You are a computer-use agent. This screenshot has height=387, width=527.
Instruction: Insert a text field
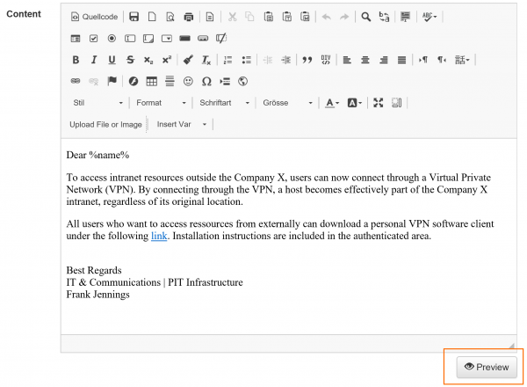pyautogui.click(x=130, y=39)
